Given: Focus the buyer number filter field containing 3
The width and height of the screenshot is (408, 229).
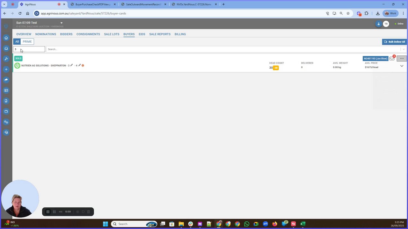Looking at the screenshot, I should (29, 49).
